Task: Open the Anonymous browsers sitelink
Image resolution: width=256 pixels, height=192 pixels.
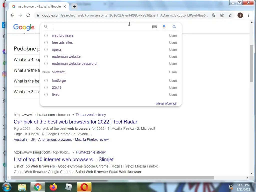Action: click(55, 140)
